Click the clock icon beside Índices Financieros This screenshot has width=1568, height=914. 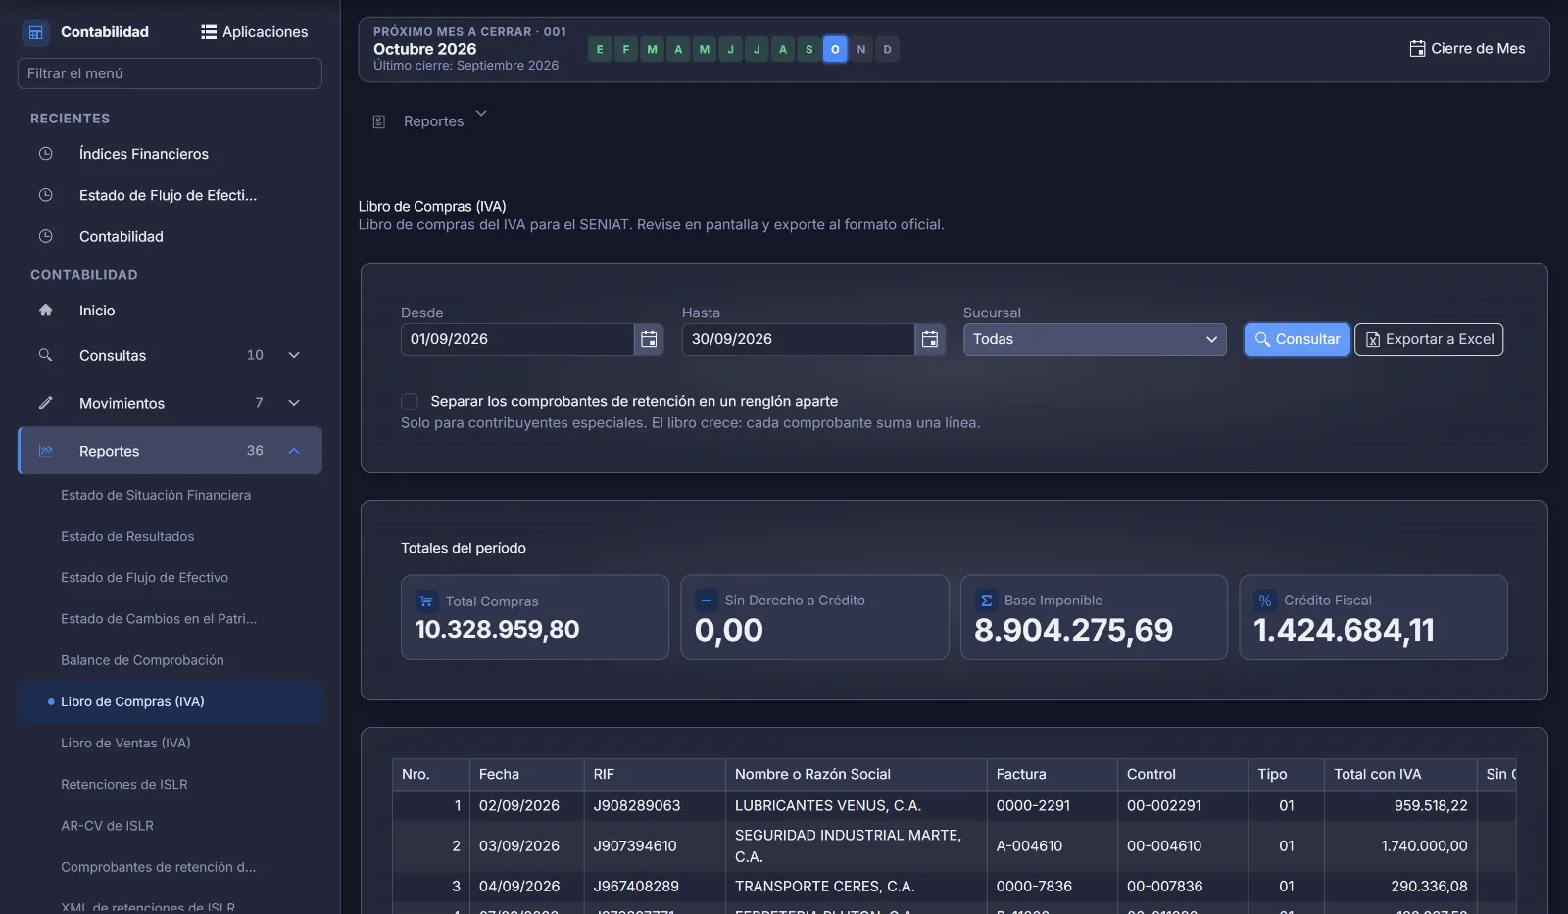[x=45, y=154]
